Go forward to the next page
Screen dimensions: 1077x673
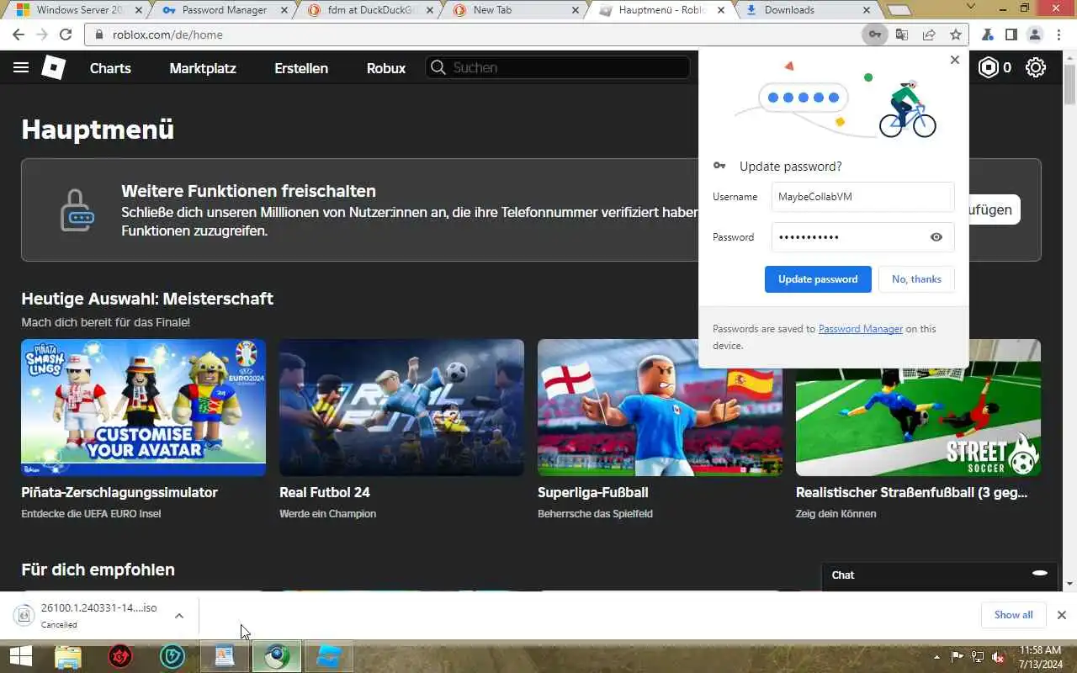[42, 34]
